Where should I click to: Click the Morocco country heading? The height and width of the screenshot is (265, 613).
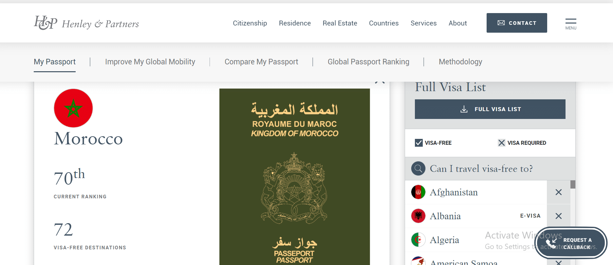pyautogui.click(x=88, y=139)
